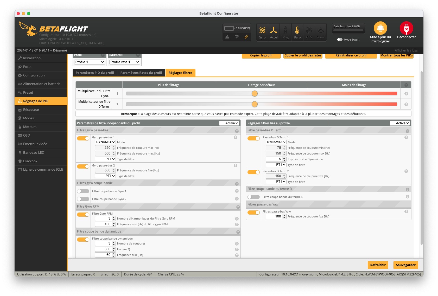438x296 pixels.
Task: Click the Sauvegarder button
Action: 406,265
